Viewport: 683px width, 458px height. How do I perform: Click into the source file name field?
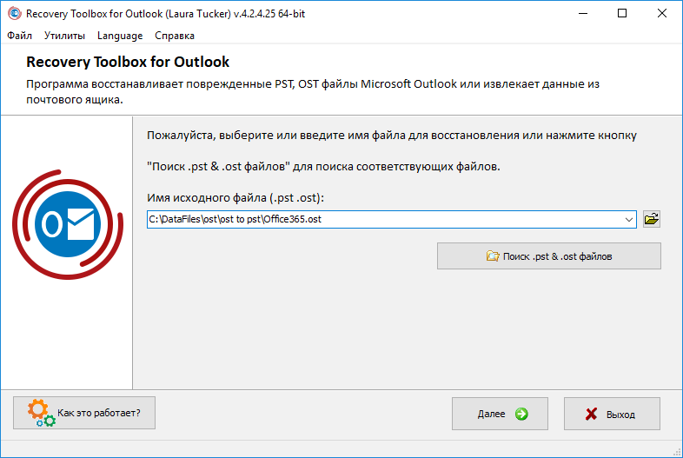coord(382,220)
